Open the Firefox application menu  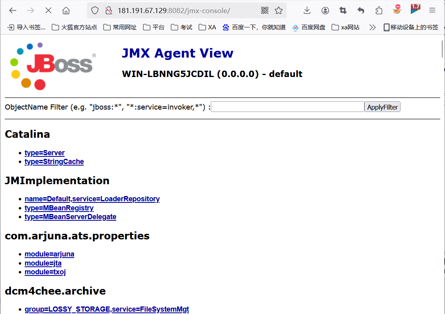click(x=432, y=11)
